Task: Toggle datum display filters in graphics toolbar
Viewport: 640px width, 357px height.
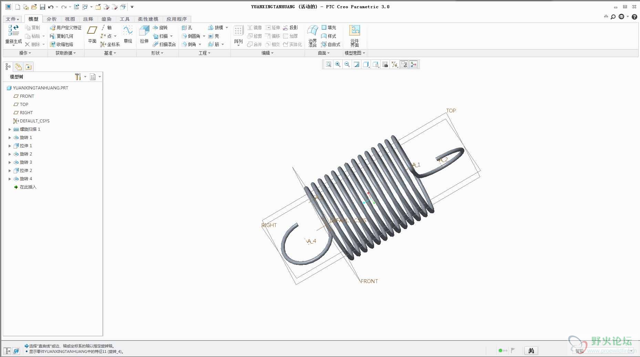Action: pyautogui.click(x=395, y=64)
